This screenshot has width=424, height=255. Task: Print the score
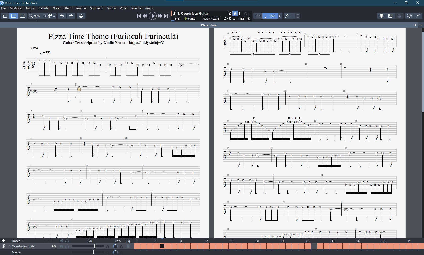point(81,16)
